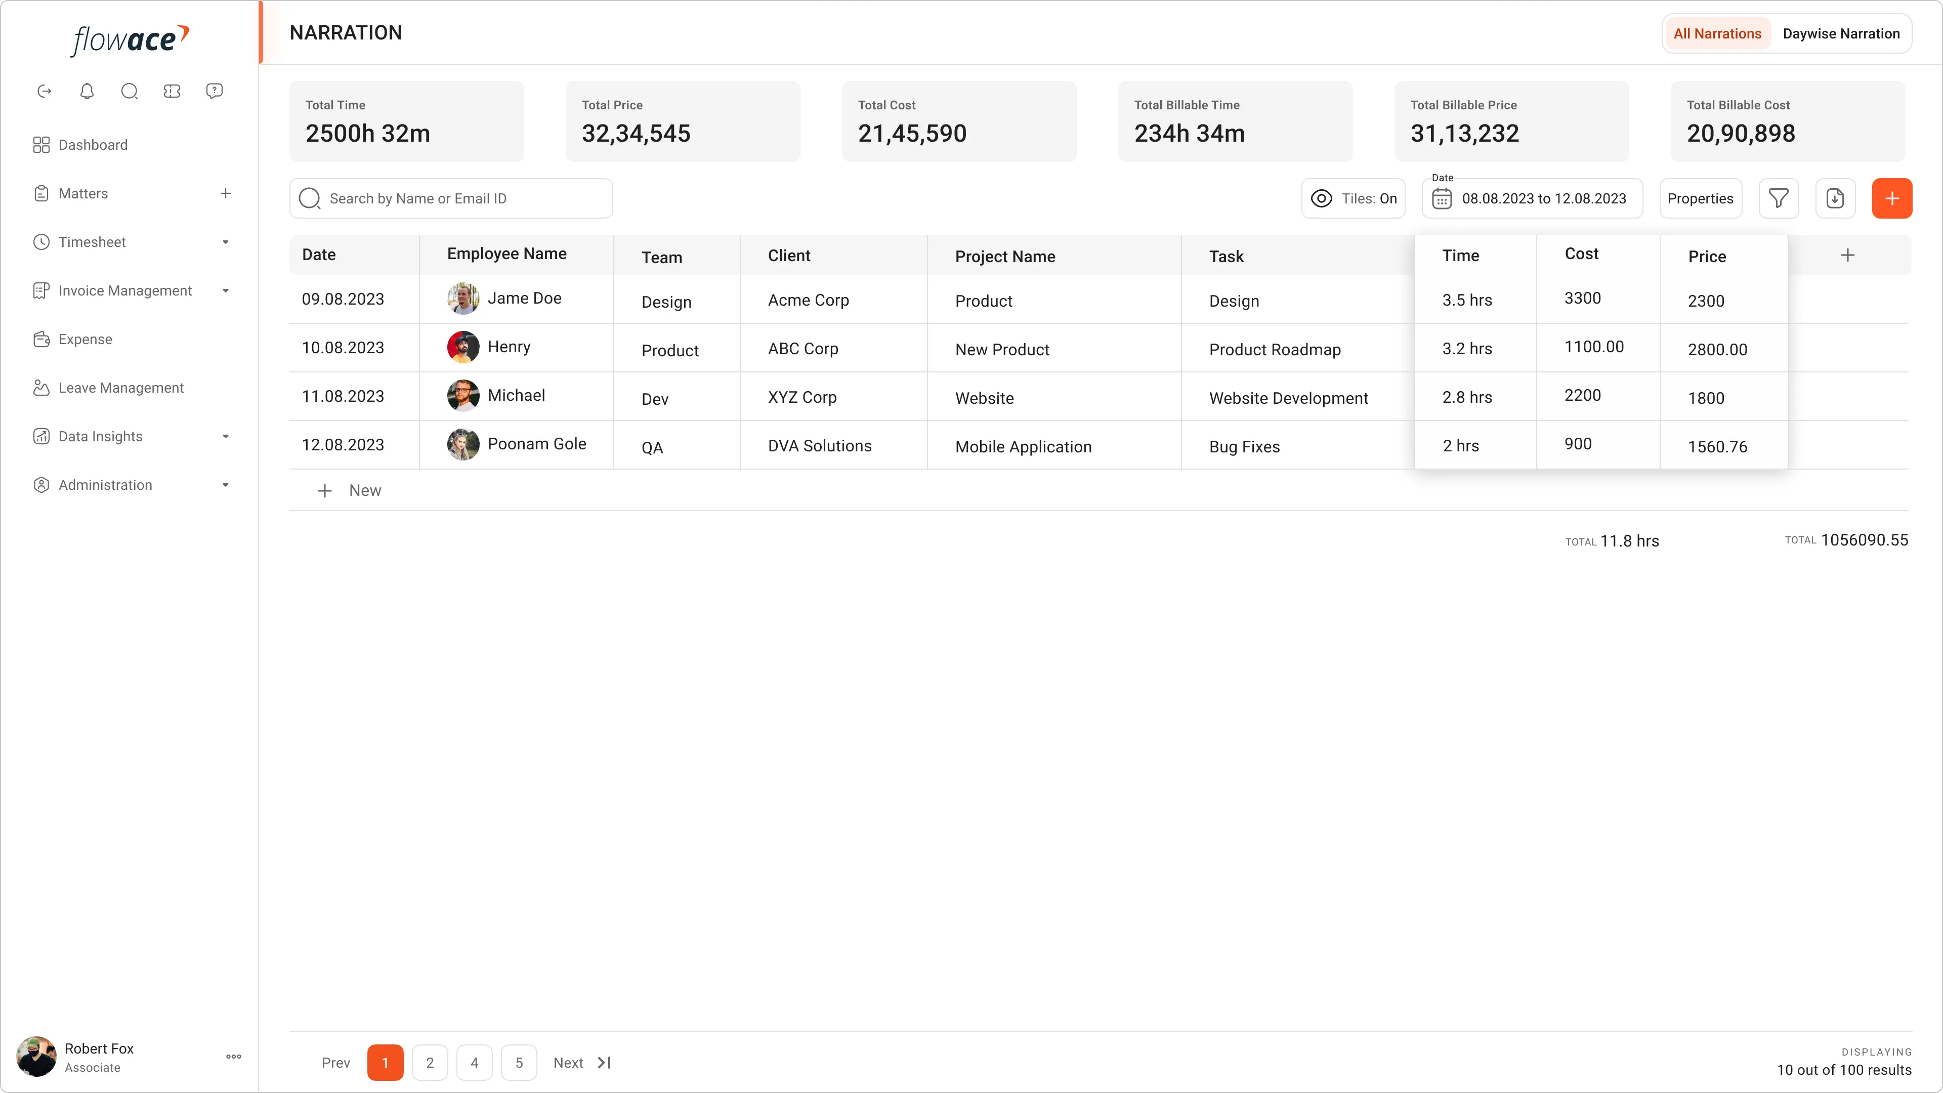Image resolution: width=1943 pixels, height=1093 pixels.
Task: Open notifications bell icon
Action: click(x=87, y=91)
